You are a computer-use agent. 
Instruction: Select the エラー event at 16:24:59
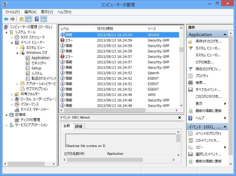(119, 41)
